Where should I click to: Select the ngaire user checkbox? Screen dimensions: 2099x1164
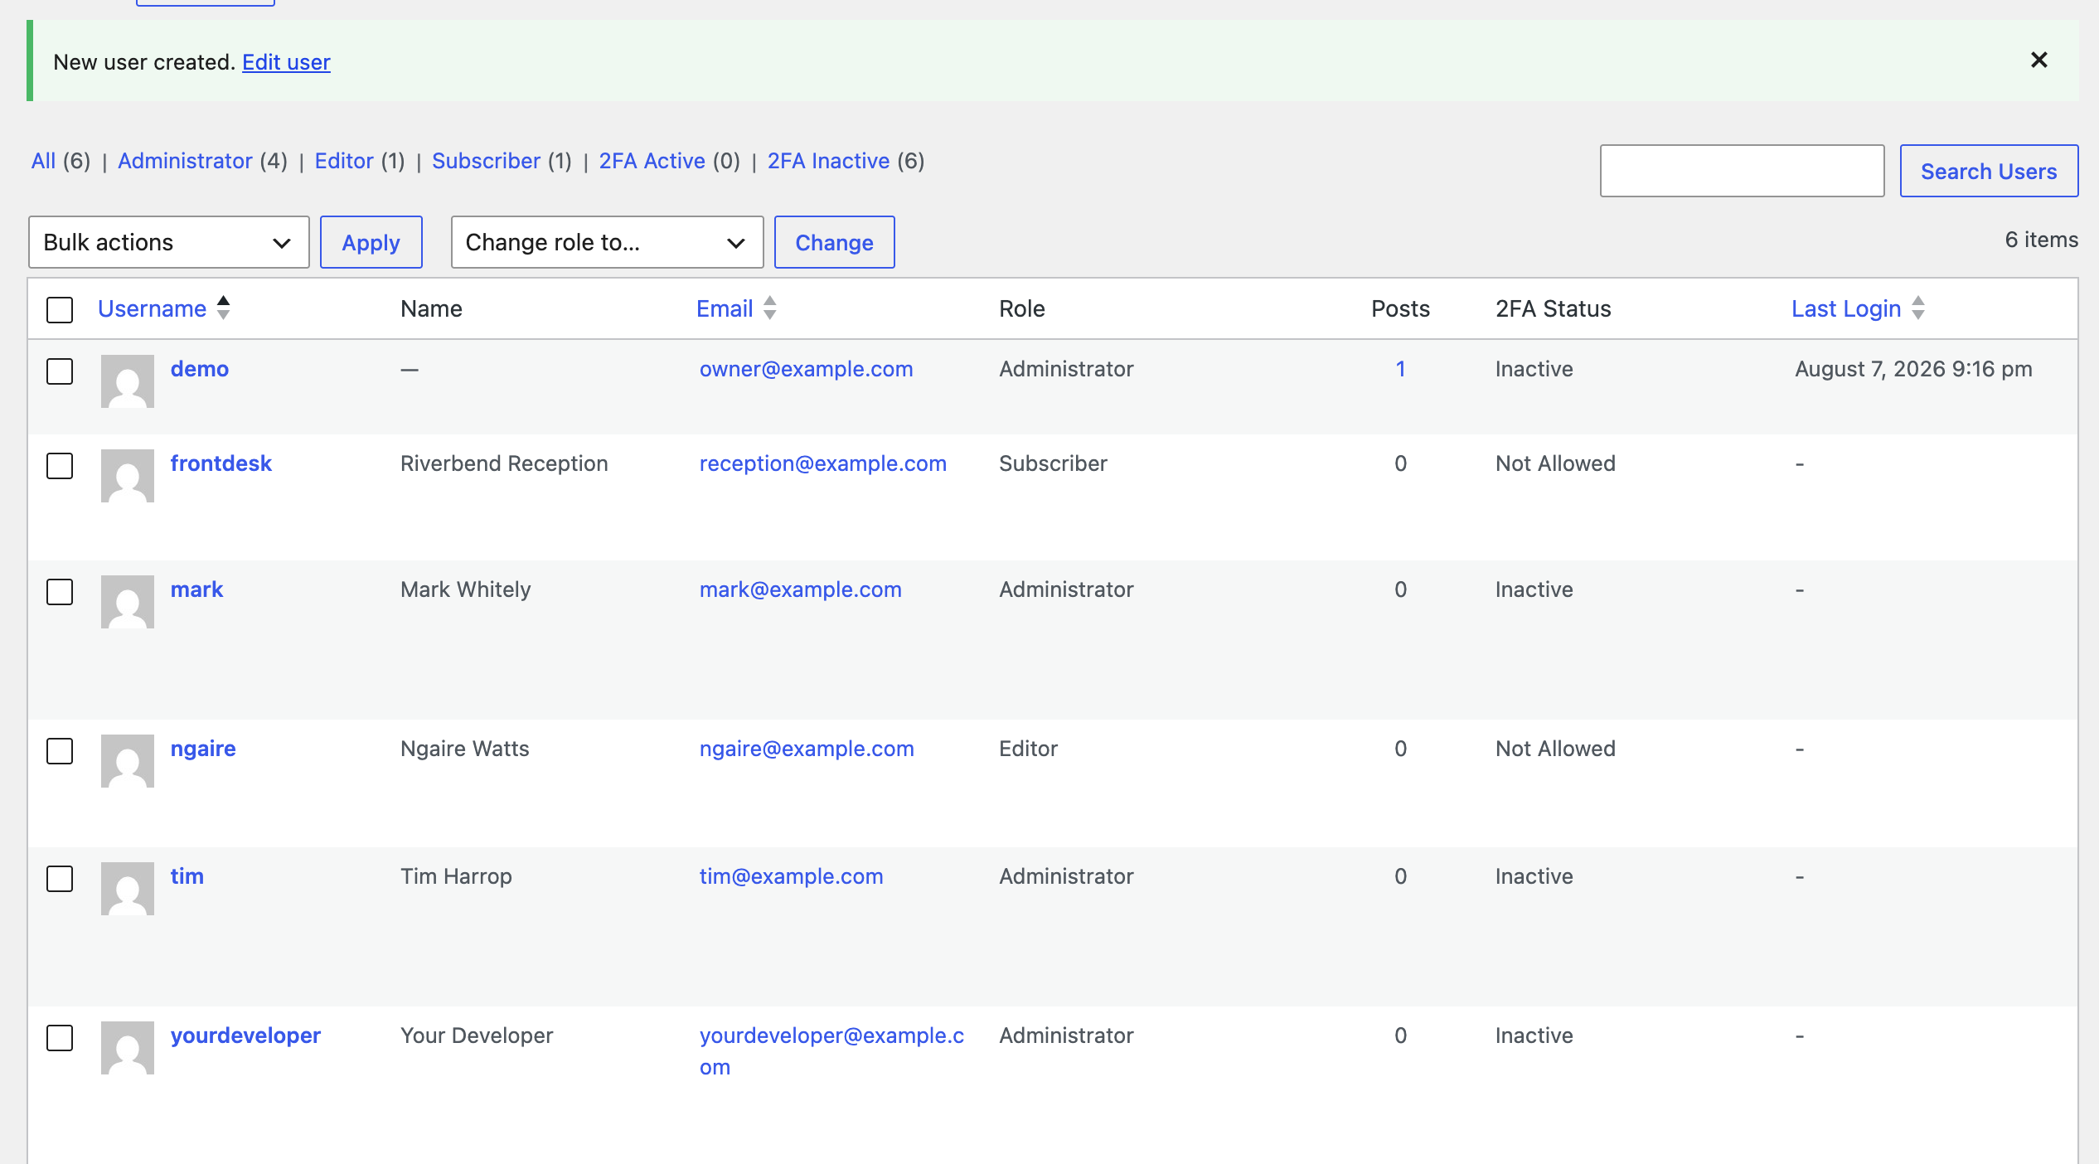60,750
